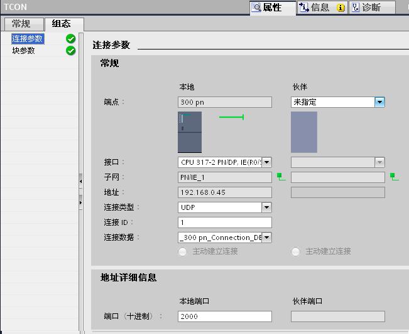This screenshot has width=409, height=334.
Task: Click the 连接参数 panel heading
Action: coord(111,45)
